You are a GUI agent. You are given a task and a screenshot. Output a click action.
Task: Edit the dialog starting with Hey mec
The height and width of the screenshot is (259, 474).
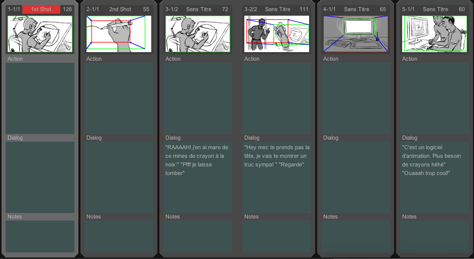(x=277, y=177)
